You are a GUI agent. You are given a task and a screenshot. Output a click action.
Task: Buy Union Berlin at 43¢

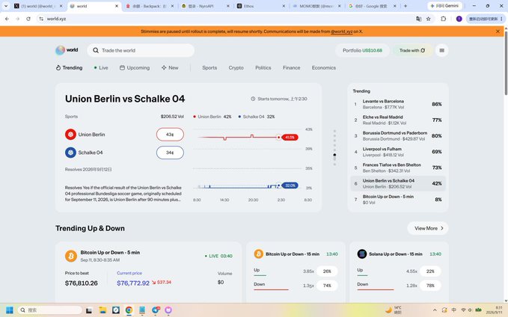170,135
